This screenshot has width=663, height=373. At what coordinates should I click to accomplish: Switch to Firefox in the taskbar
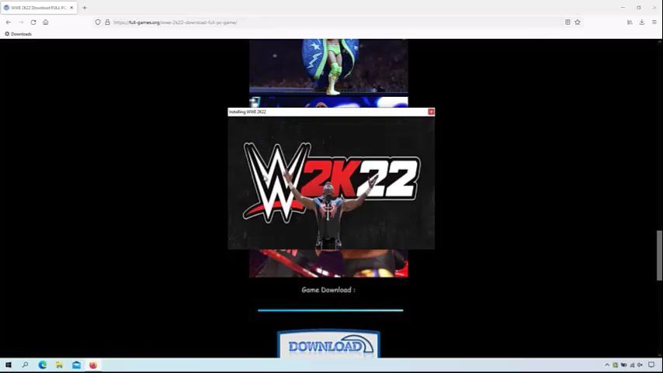point(93,365)
